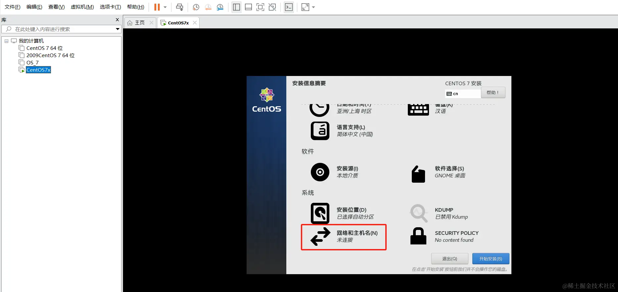
Task: Open the 查看(V) menu
Action: tap(57, 7)
